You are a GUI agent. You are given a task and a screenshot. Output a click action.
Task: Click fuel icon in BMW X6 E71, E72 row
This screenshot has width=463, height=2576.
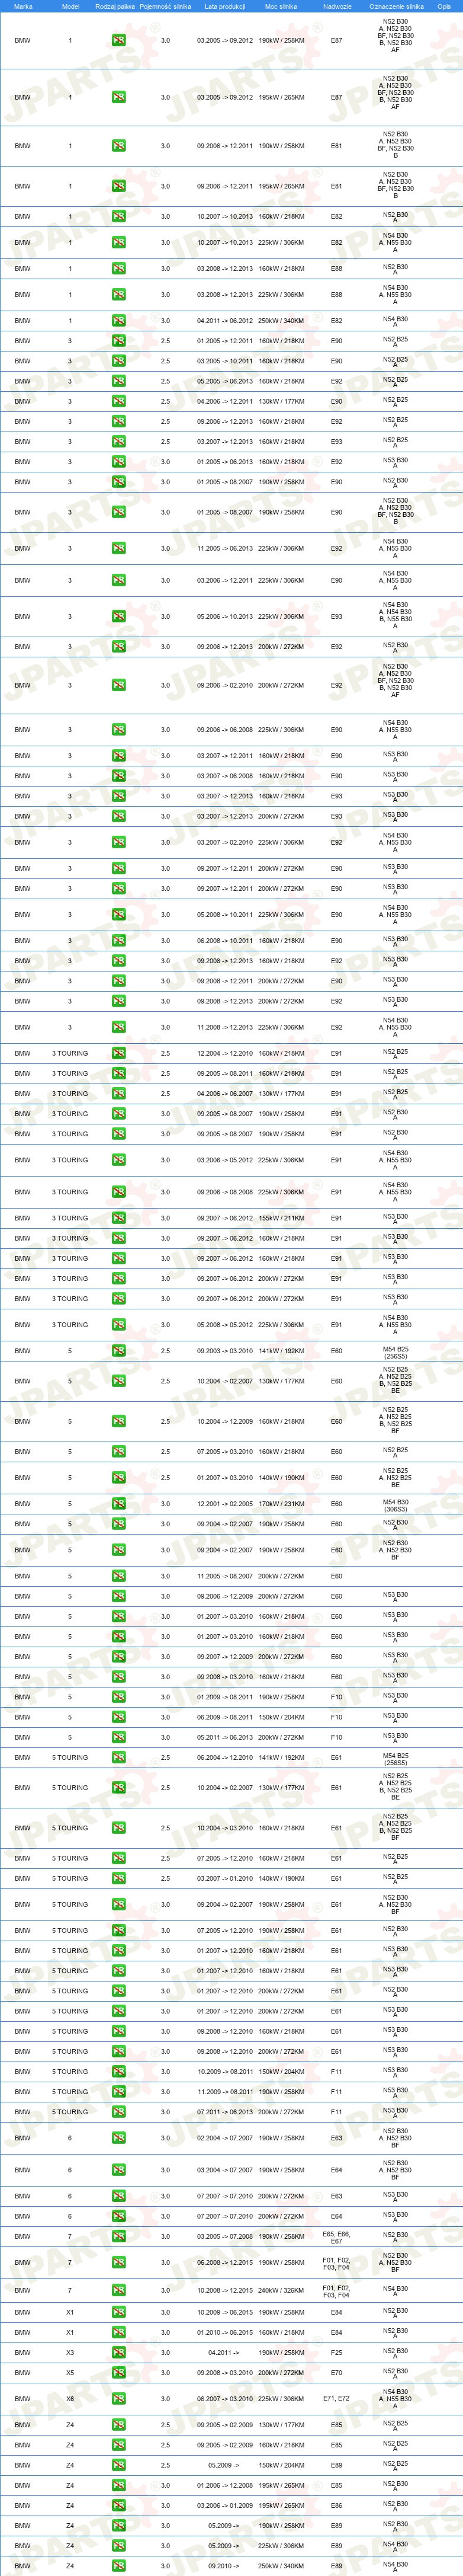tap(118, 2398)
